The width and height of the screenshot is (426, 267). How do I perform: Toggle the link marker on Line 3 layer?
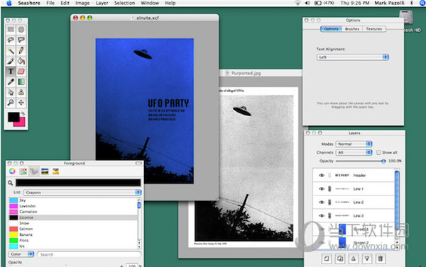pyautogui.click(x=329, y=216)
